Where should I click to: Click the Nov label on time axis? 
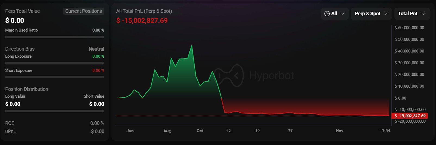(x=340, y=131)
